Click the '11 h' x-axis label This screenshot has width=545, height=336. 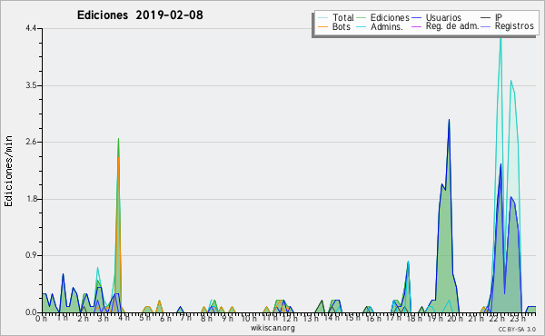[270, 318]
